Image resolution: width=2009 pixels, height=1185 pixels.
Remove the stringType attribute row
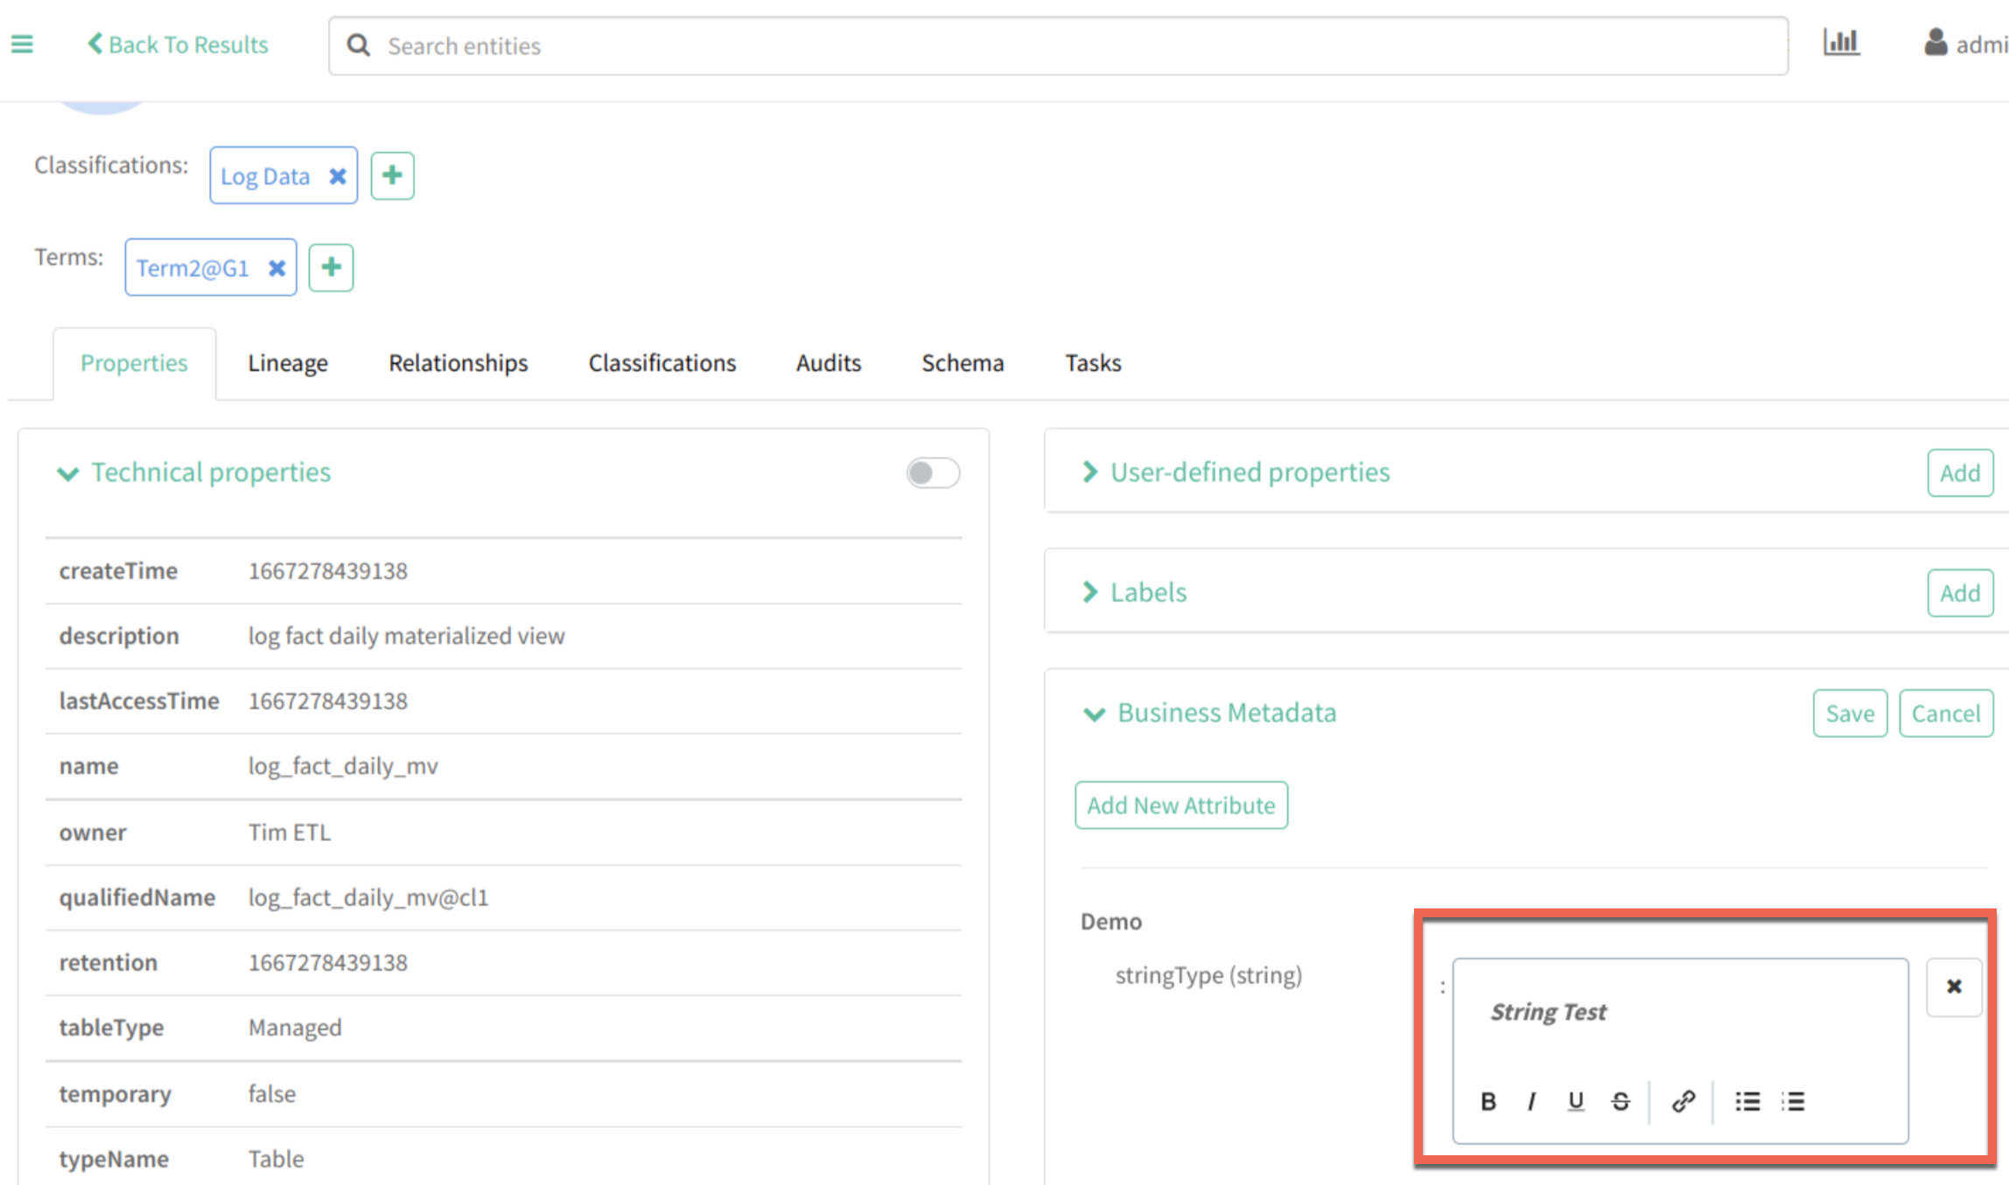click(1953, 986)
